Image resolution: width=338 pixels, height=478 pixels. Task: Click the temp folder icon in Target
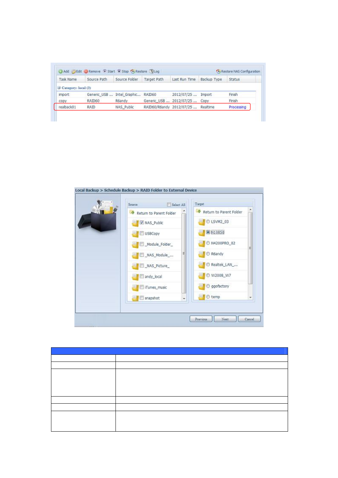coord(201,297)
